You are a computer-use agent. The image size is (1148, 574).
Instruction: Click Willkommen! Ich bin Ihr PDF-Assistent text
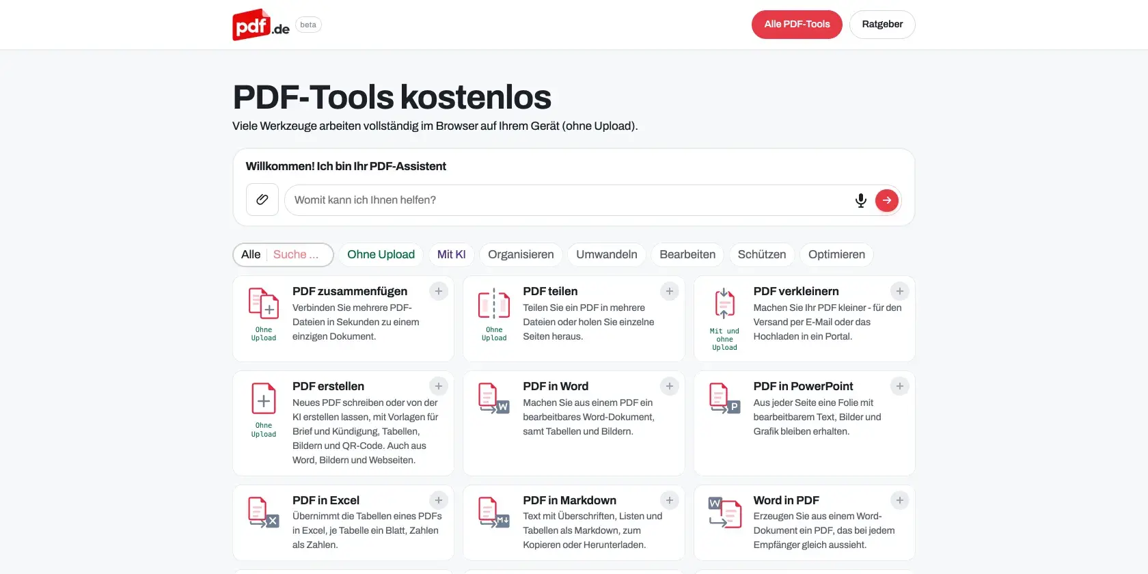[x=346, y=166]
